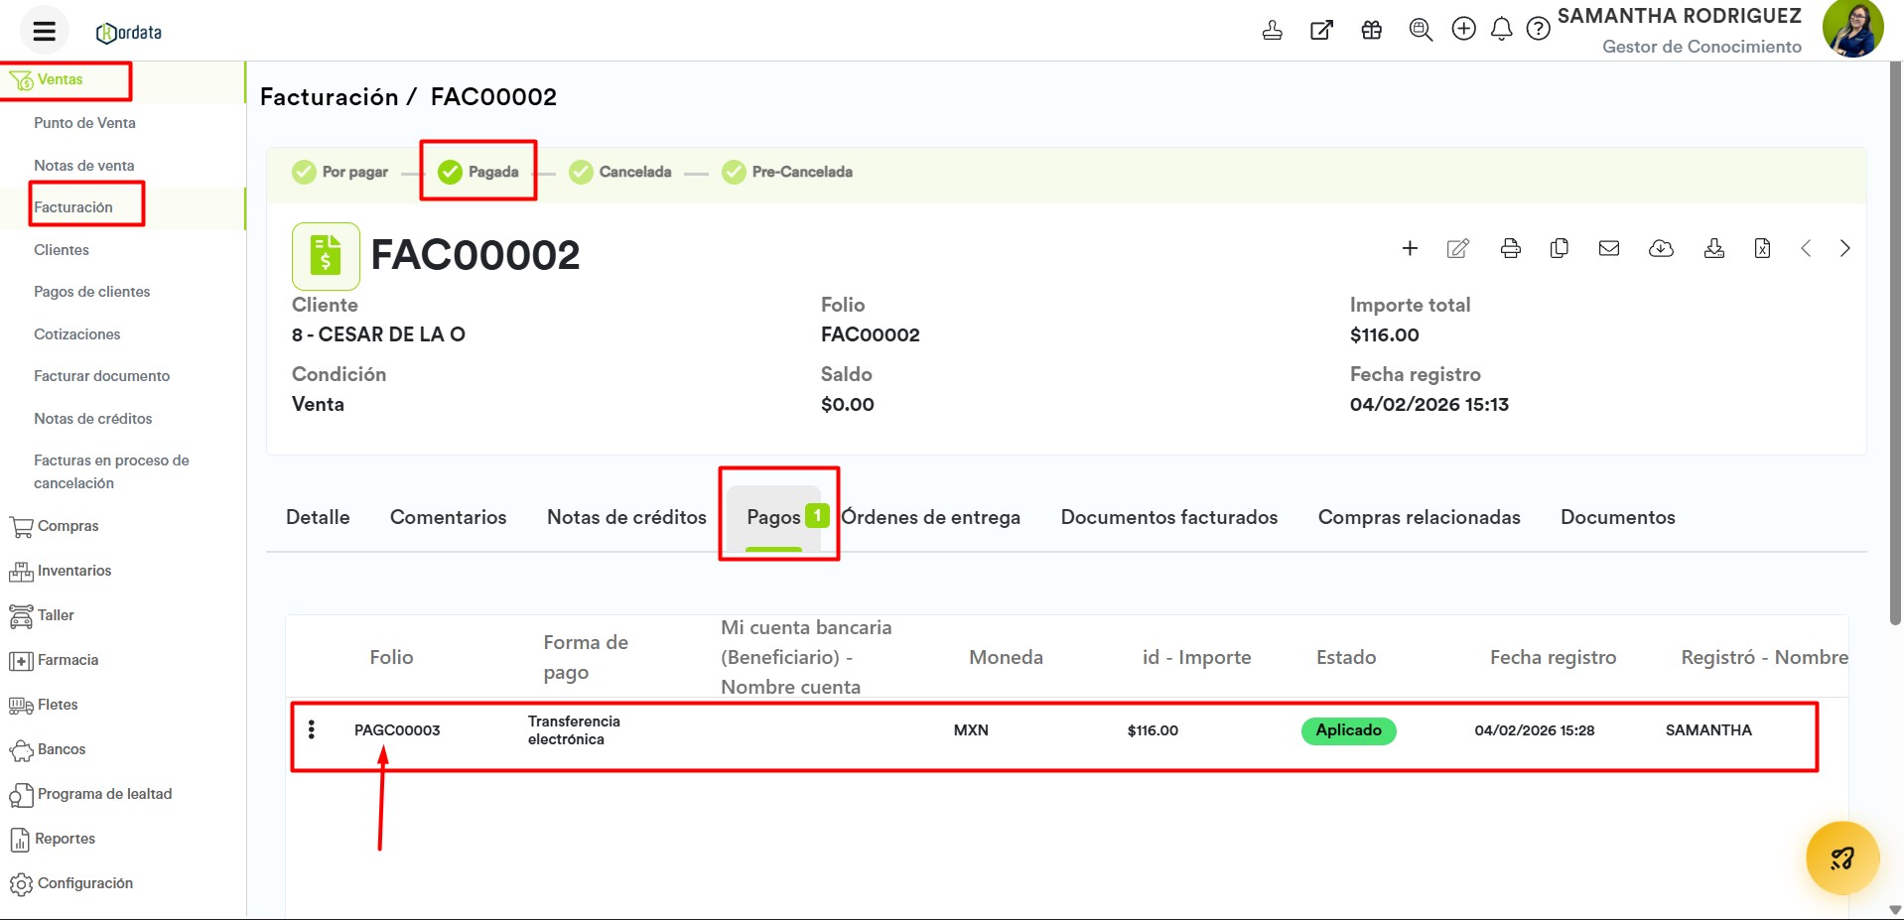Screen dimensions: 1904x920
Task: Collapse the Ventas sidebar section
Action: pos(60,79)
